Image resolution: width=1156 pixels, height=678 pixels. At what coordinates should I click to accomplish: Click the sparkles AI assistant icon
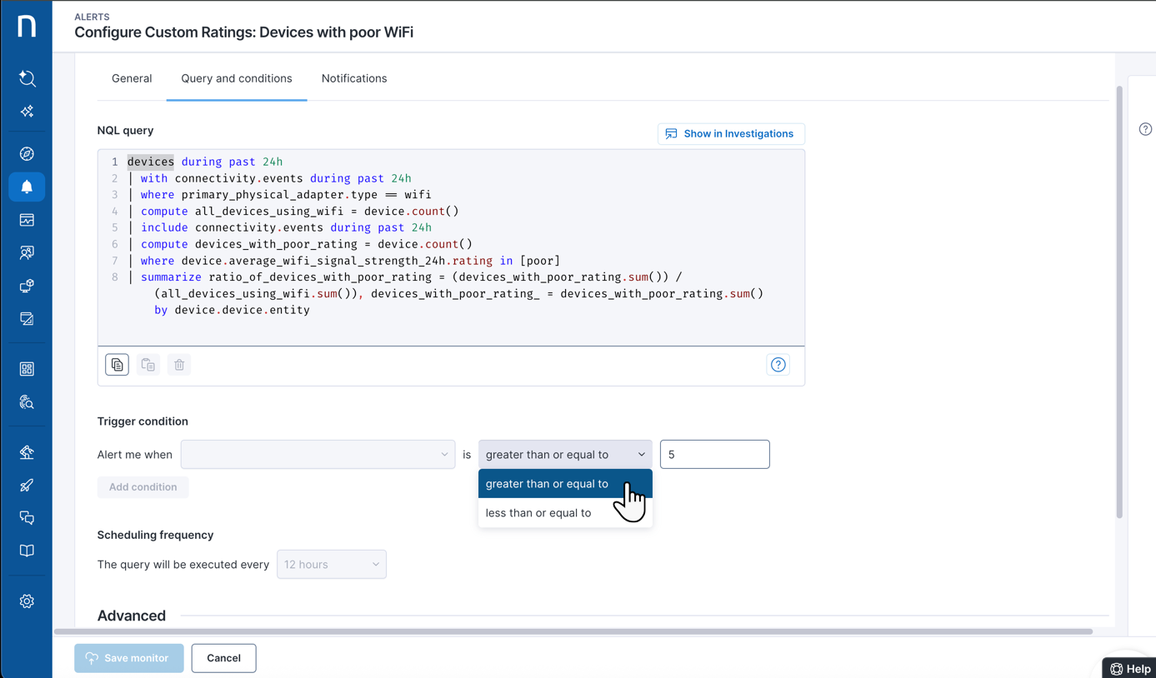tap(27, 112)
